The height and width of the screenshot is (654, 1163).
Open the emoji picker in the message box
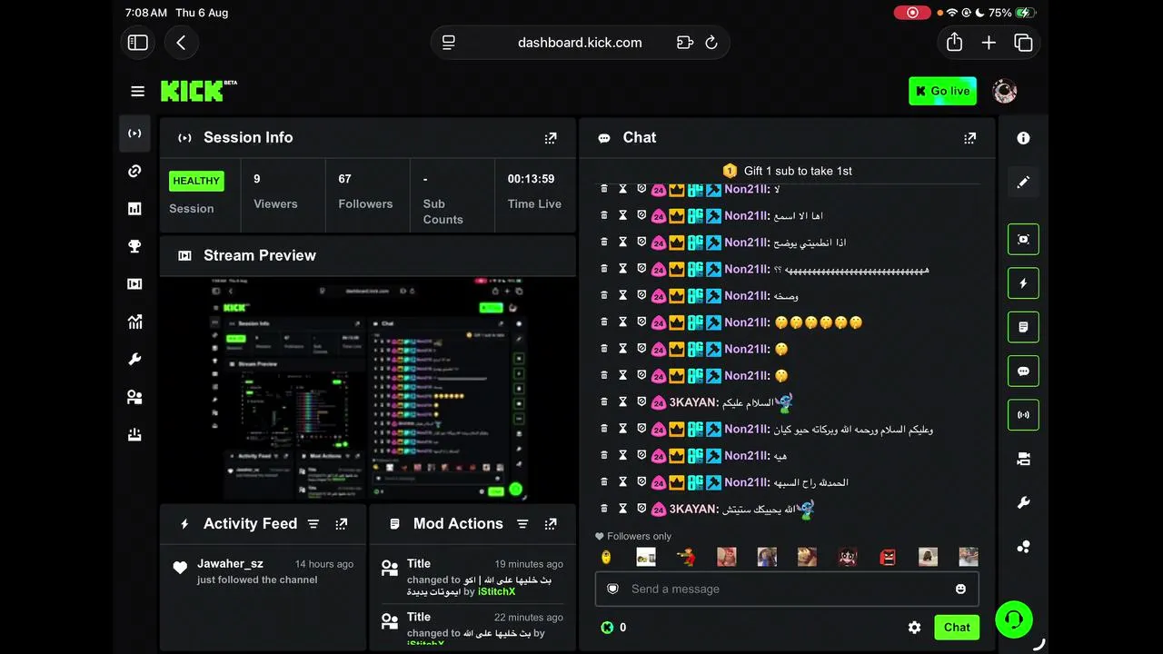pos(960,589)
